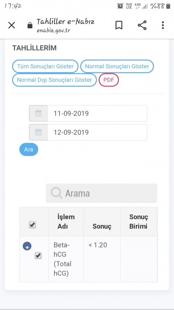Filter by Normal Sonuçları Göster
This screenshot has height=310, width=174.
[x=117, y=66]
